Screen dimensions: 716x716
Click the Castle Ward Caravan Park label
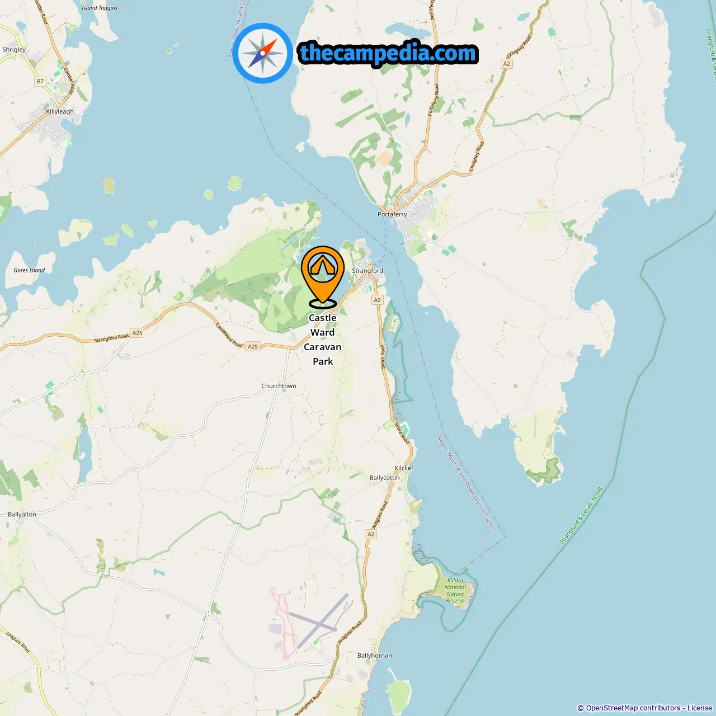(323, 340)
